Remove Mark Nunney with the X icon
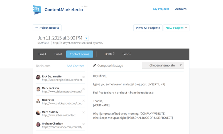 [84, 112]
